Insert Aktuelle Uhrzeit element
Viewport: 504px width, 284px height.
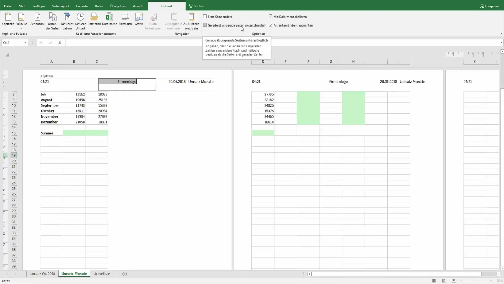click(x=80, y=21)
